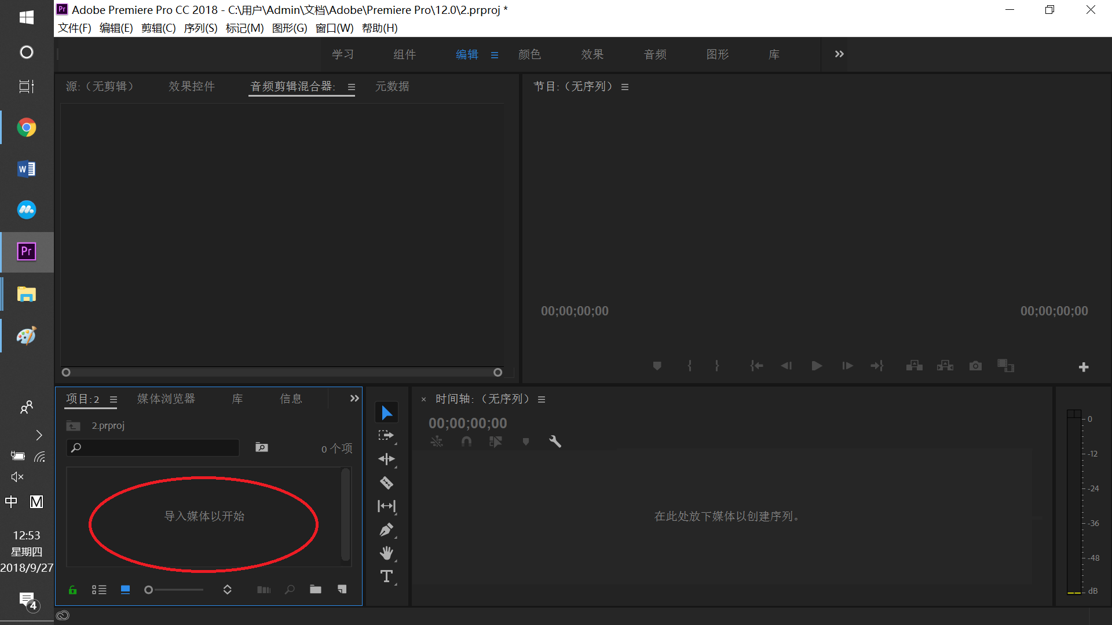Select the Ripple Edit tool
This screenshot has width=1112, height=625.
(x=386, y=459)
